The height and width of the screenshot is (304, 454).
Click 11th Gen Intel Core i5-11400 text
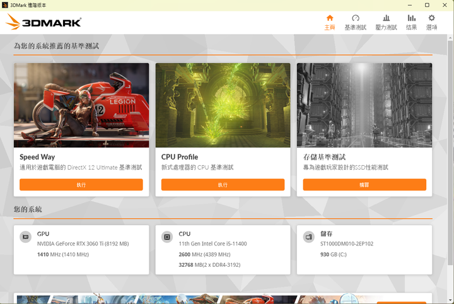coord(213,244)
